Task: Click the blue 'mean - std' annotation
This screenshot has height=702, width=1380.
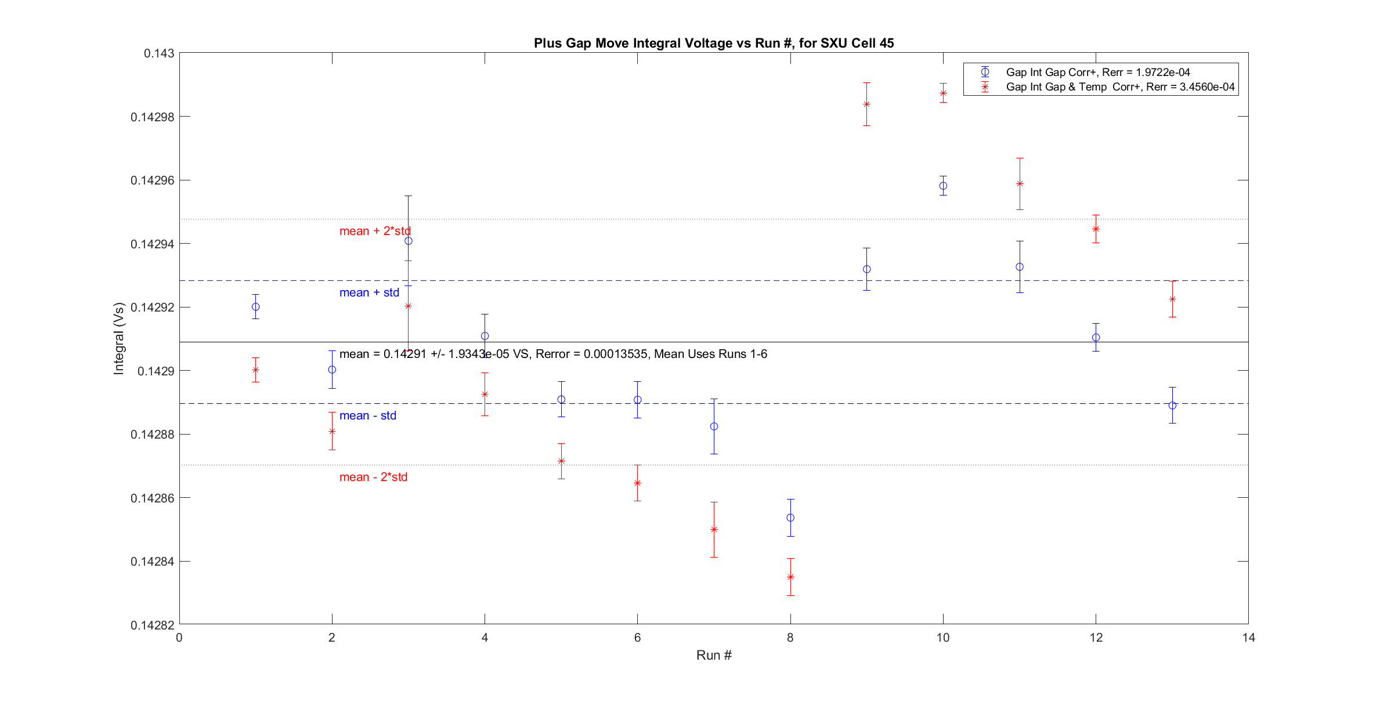Action: [x=367, y=415]
